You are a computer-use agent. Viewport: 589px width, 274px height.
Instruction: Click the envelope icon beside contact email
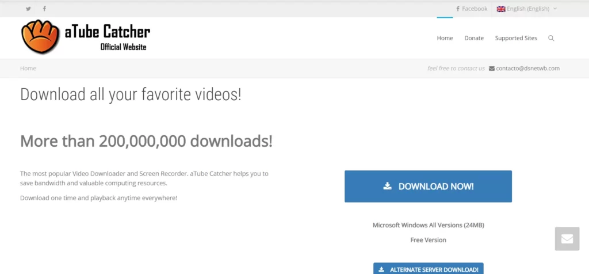pos(492,68)
